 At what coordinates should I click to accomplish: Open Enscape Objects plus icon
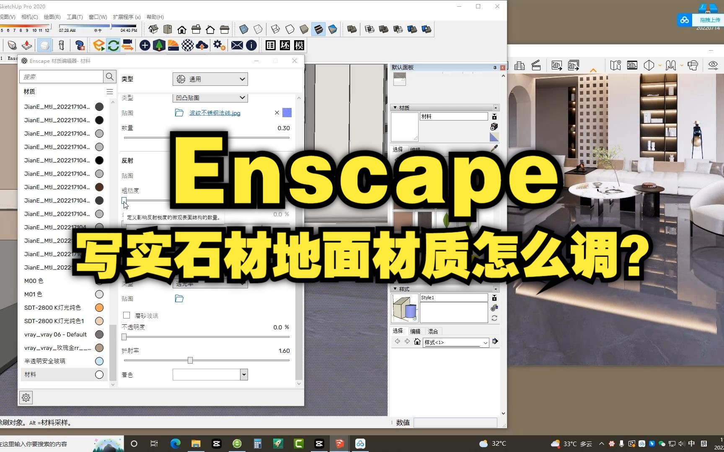point(145,45)
